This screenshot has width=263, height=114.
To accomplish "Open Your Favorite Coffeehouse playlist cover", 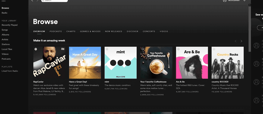I will coord(156,63).
